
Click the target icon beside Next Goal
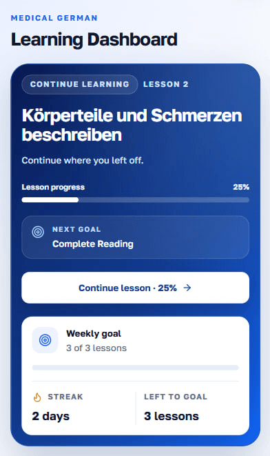click(x=38, y=232)
